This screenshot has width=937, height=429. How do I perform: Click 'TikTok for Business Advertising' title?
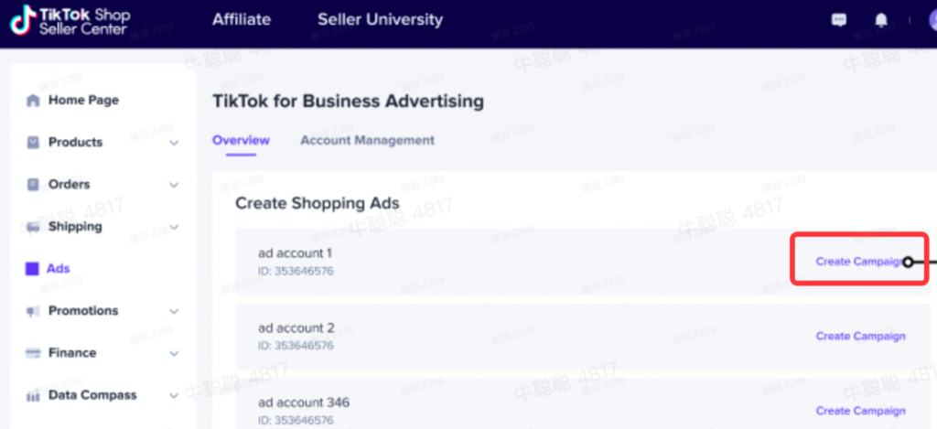pos(348,102)
